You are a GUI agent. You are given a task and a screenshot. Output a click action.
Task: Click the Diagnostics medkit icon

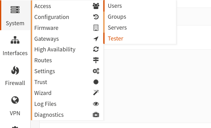[x=96, y=115]
